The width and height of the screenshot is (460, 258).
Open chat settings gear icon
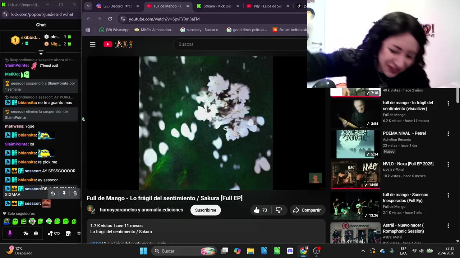pos(79,233)
